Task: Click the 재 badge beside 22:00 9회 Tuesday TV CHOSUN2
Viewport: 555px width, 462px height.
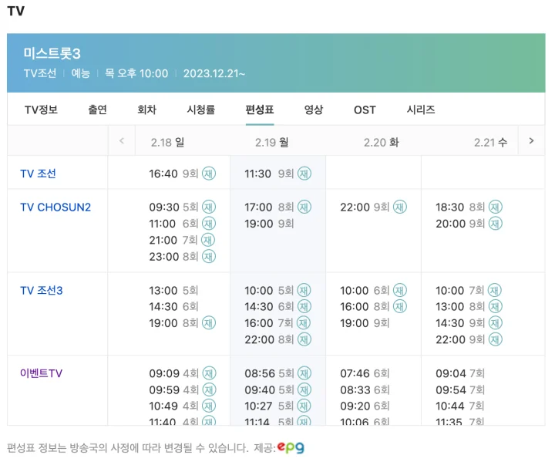Action: pos(400,207)
